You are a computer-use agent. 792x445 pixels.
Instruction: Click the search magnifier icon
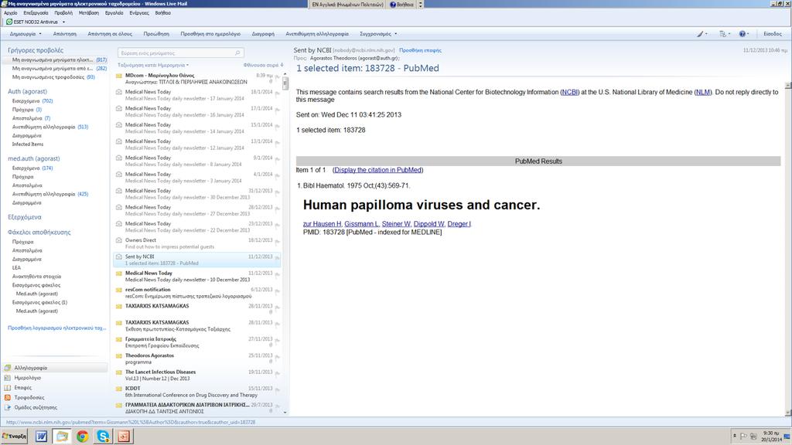pos(237,53)
